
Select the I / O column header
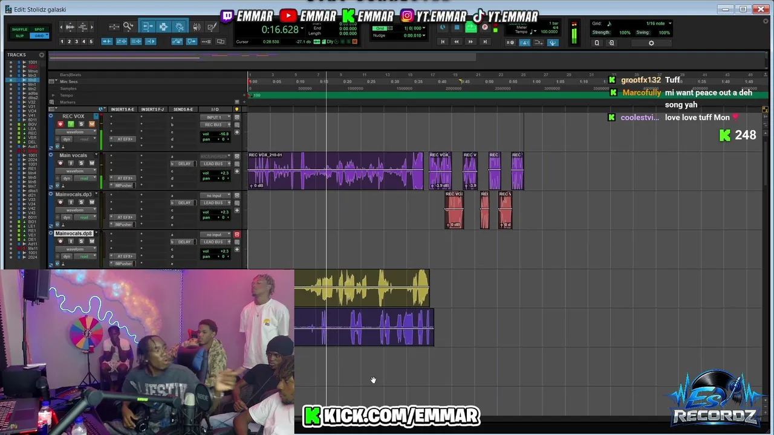click(x=215, y=109)
